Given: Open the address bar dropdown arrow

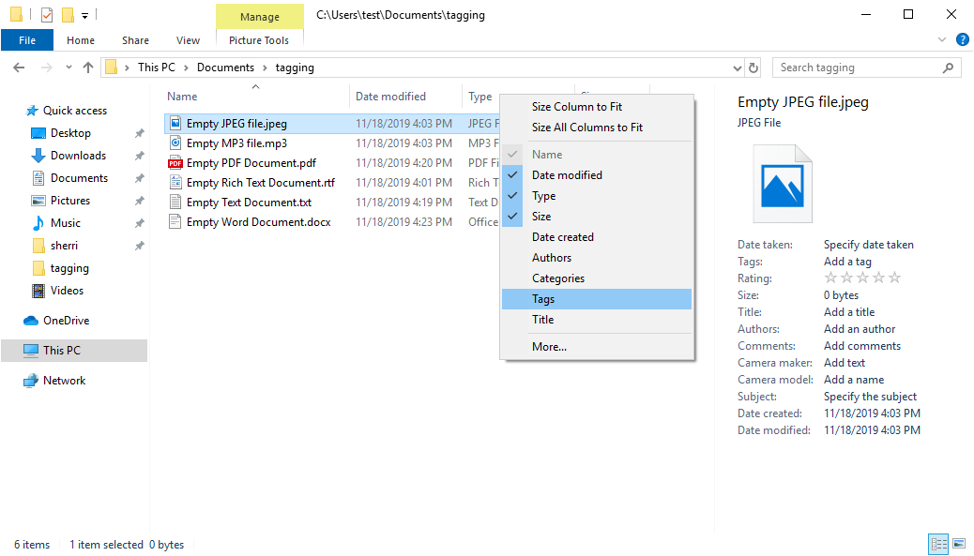Looking at the screenshot, I should (737, 67).
